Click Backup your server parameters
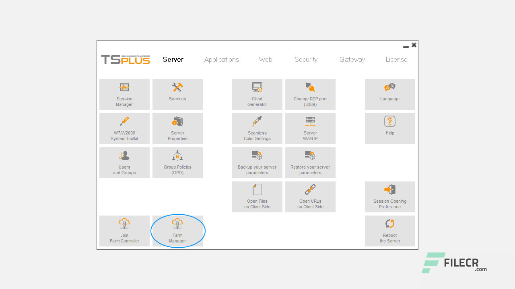This screenshot has width=515, height=289. pyautogui.click(x=257, y=163)
